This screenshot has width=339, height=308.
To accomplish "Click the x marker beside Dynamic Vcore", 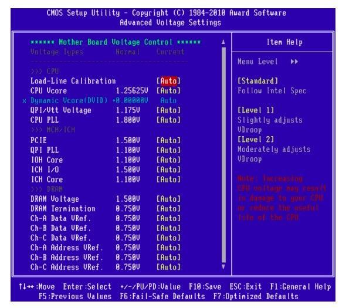I will click(25, 101).
